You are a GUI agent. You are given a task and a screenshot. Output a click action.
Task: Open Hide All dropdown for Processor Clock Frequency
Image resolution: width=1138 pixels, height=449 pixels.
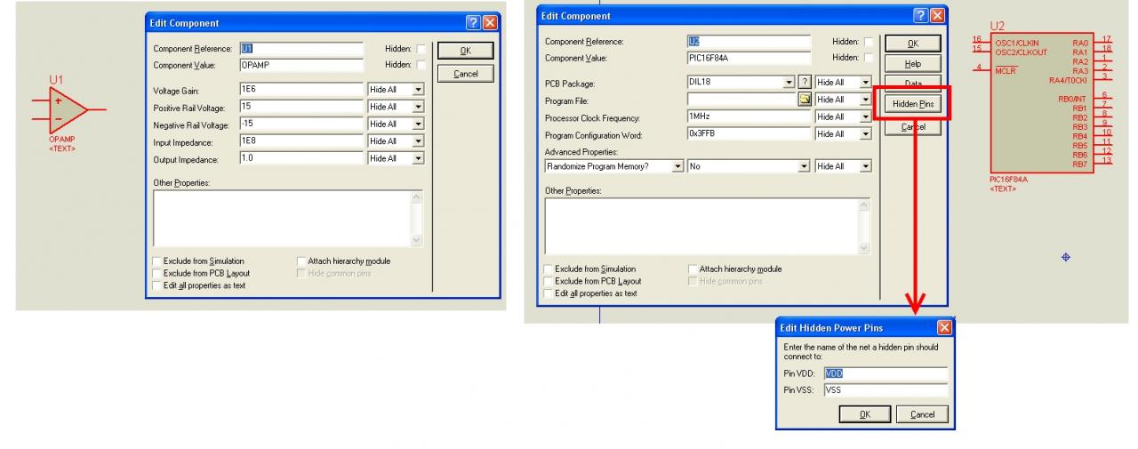(x=865, y=116)
